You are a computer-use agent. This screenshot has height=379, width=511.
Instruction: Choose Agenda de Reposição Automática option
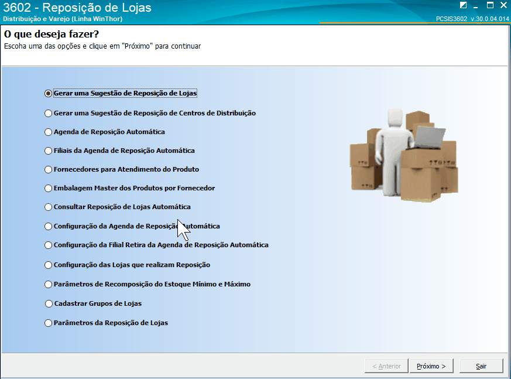pyautogui.click(x=105, y=132)
